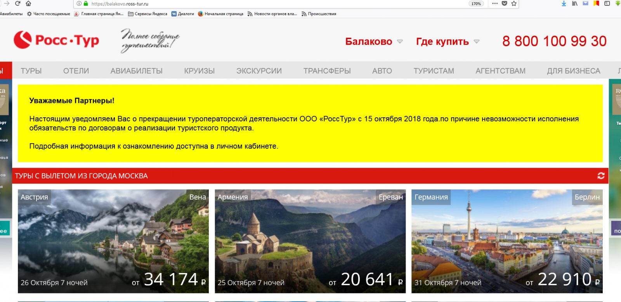Open the page actions three-dots menu
This screenshot has width=621, height=302.
point(494,3)
